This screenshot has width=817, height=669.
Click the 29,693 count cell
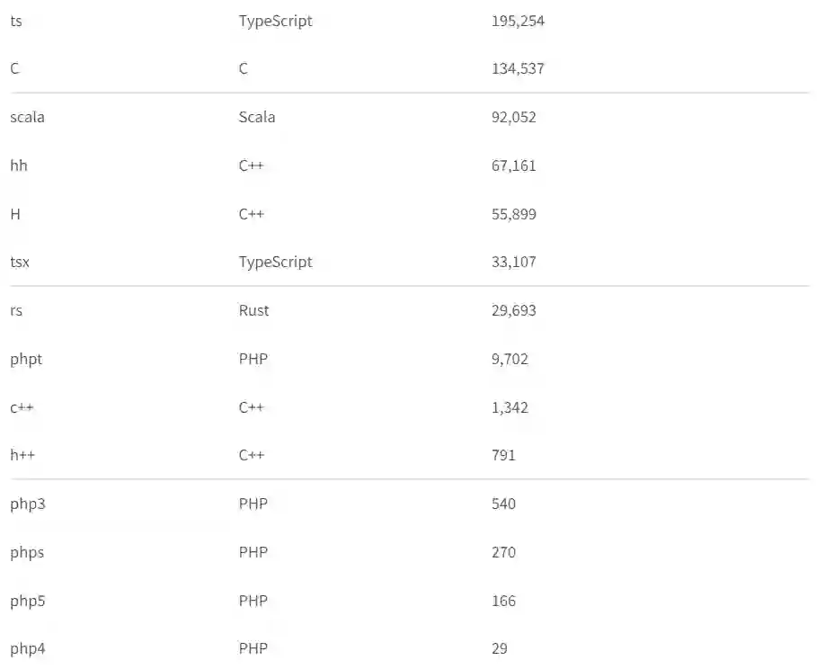tap(514, 310)
